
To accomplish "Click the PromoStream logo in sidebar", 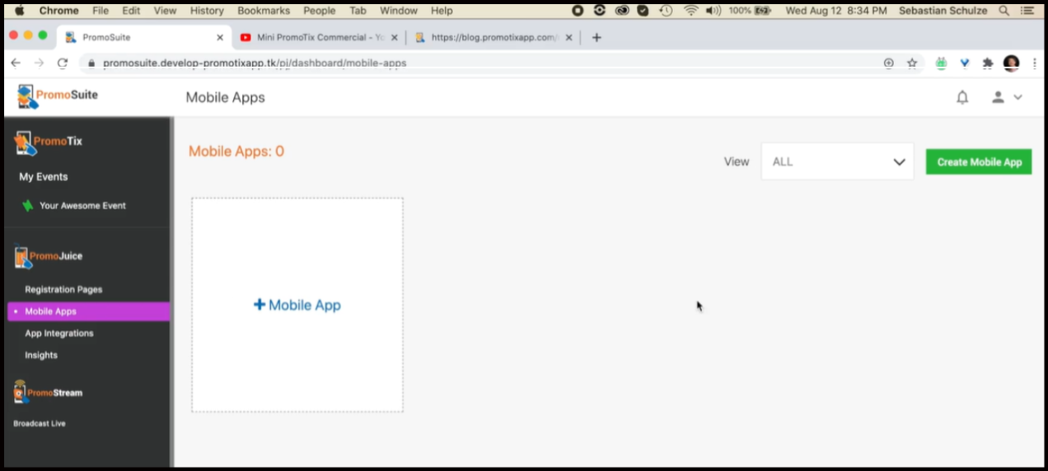I will coord(48,393).
